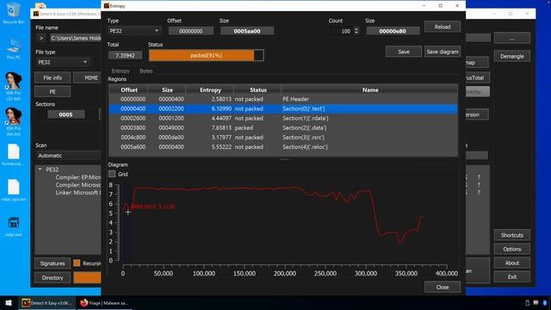The width and height of the screenshot is (551, 310).
Task: Sort by the Entropy column header
Action: click(210, 90)
